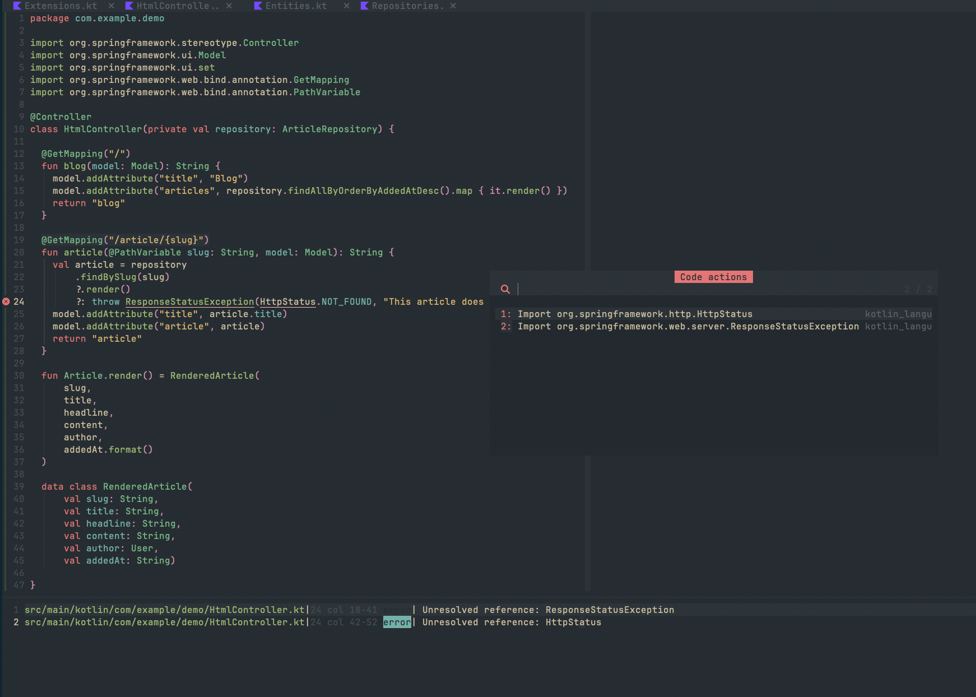This screenshot has width=976, height=697.
Task: Click @GetMapping("/") annotation
Action: pyautogui.click(x=86, y=154)
